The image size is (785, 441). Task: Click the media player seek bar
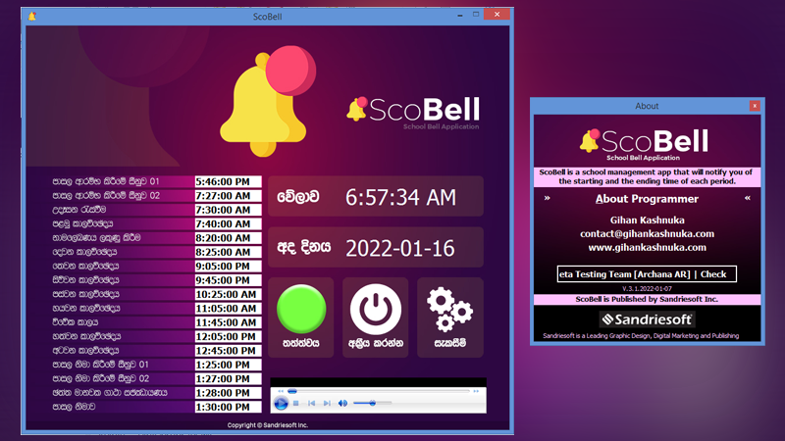(x=379, y=391)
